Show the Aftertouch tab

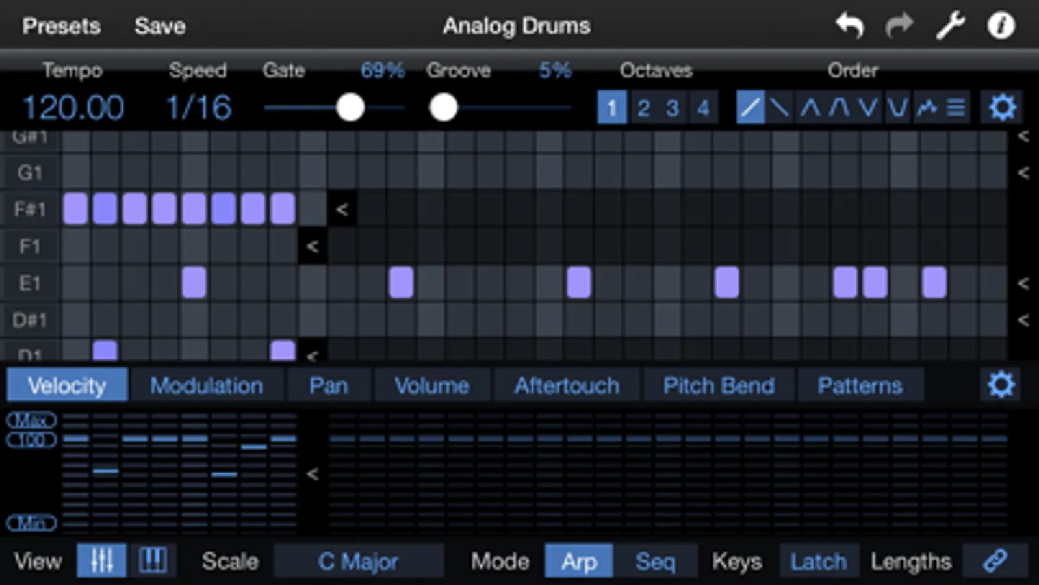567,385
